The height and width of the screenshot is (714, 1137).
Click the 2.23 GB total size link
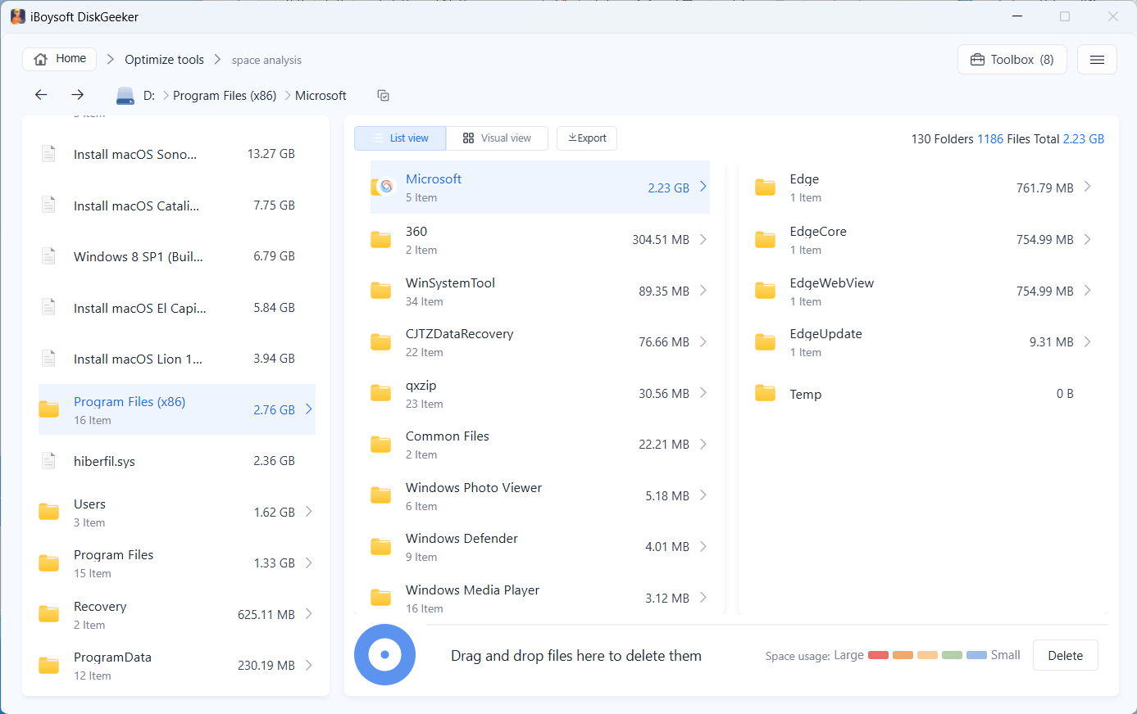tap(1084, 139)
